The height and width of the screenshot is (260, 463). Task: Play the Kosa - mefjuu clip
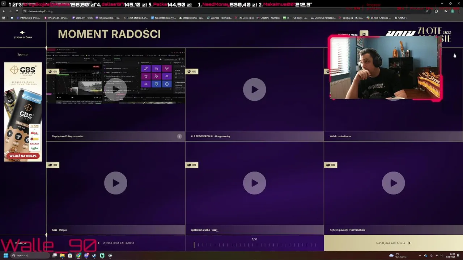(x=115, y=183)
